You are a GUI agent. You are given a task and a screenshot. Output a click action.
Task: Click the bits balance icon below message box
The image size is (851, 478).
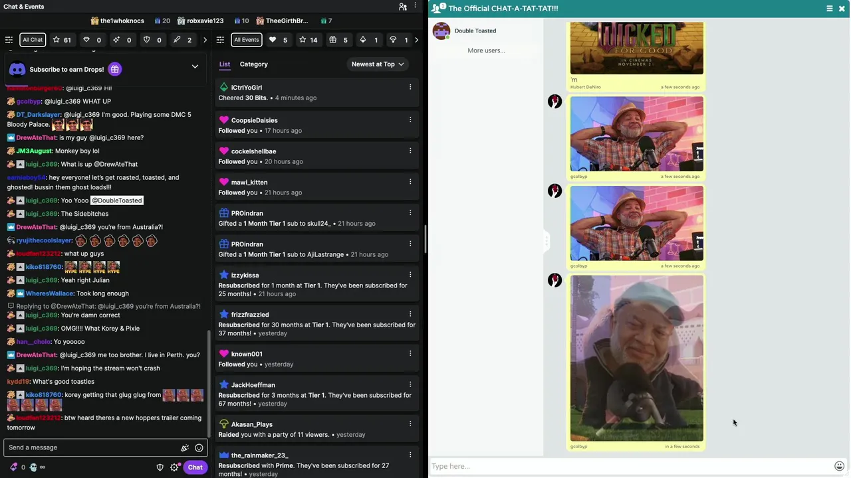pyautogui.click(x=13, y=467)
